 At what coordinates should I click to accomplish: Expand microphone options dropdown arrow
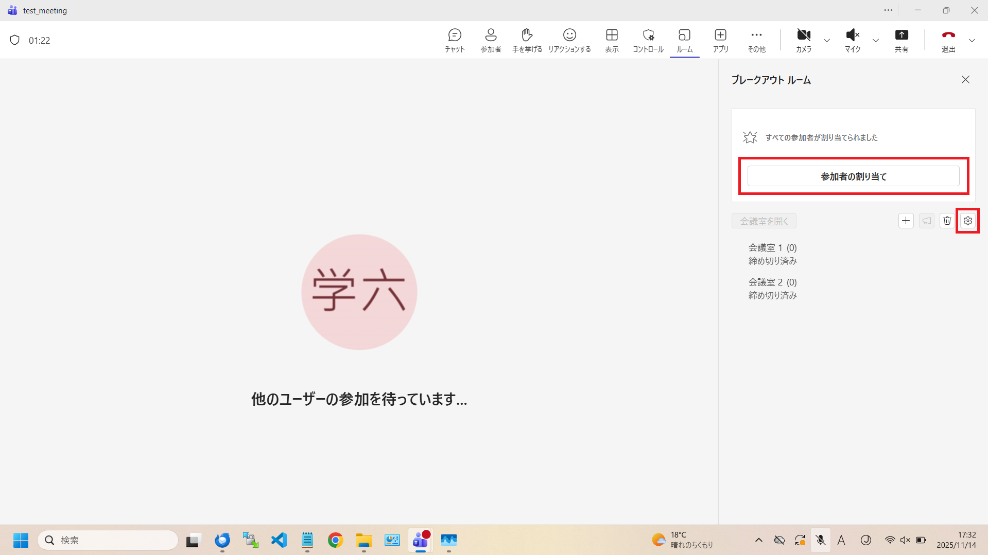pos(875,41)
